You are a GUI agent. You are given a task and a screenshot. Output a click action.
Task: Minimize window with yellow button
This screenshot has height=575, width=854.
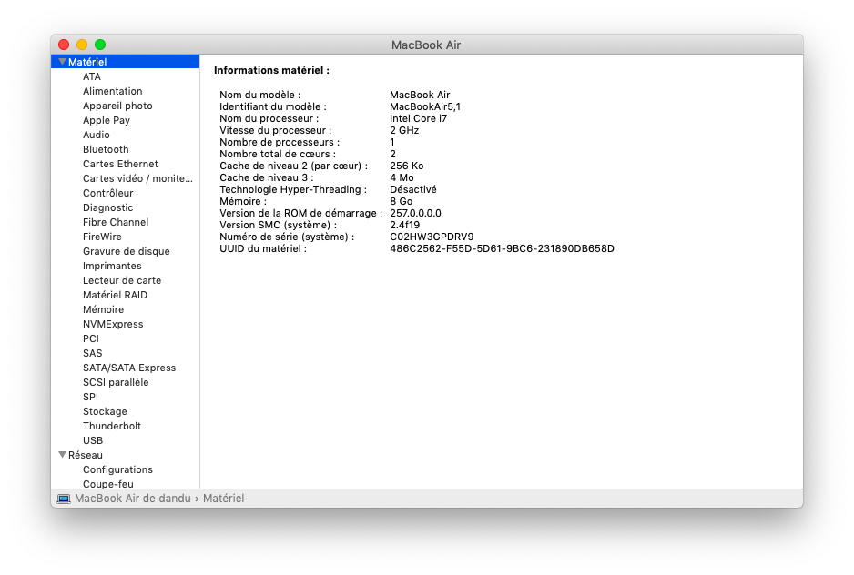point(82,45)
